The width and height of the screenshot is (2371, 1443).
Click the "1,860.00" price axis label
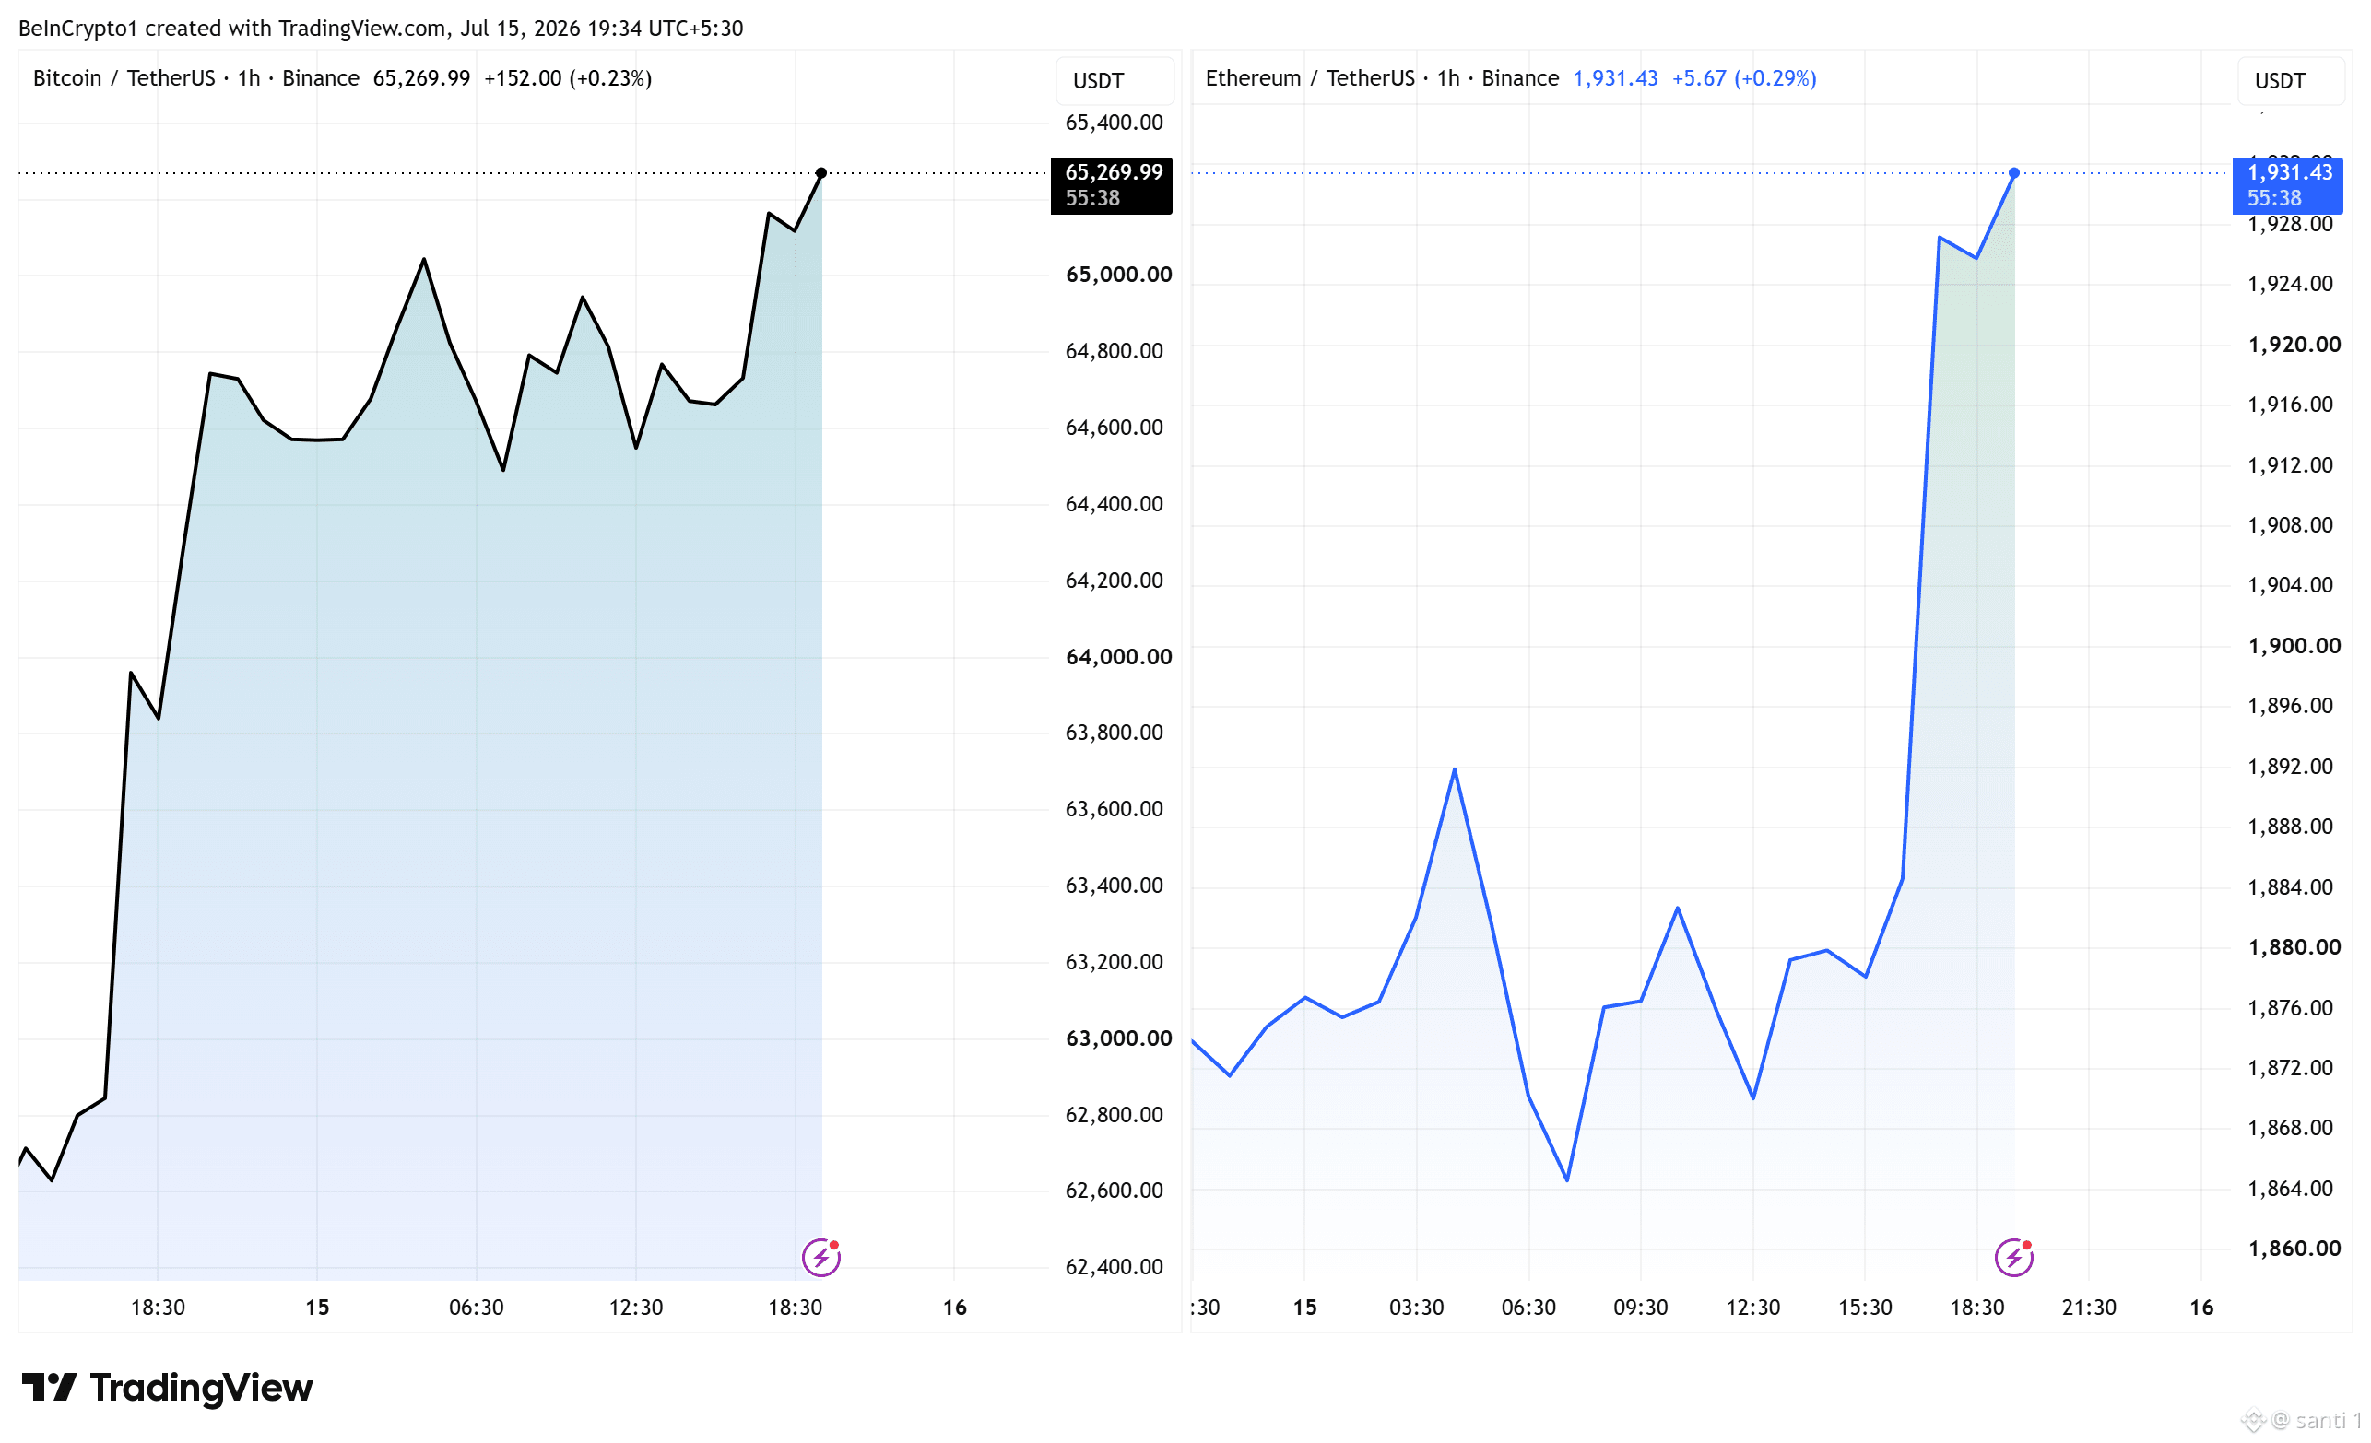pos(2294,1249)
